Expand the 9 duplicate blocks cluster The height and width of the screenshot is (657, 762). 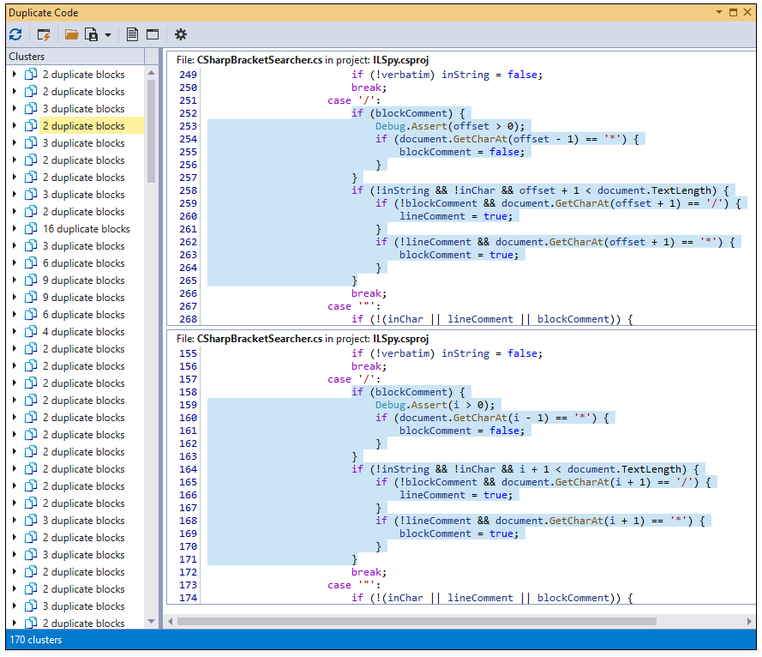click(x=15, y=280)
